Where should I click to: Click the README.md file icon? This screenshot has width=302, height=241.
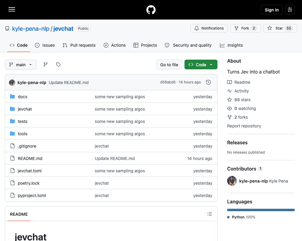click(x=12, y=158)
